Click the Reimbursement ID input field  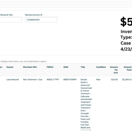[41, 20]
